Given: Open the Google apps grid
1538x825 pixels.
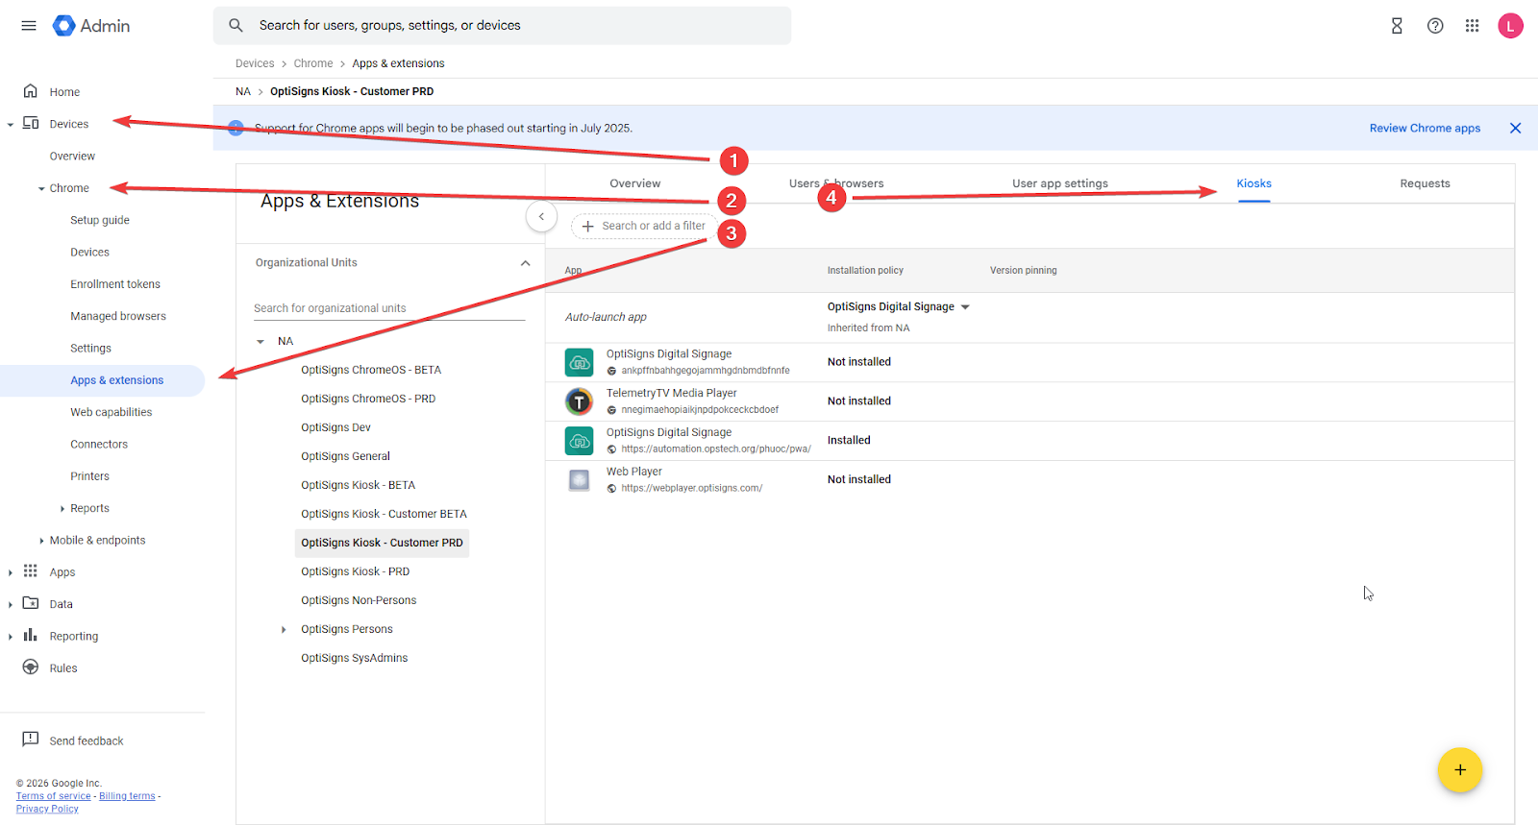Looking at the screenshot, I should [1472, 26].
